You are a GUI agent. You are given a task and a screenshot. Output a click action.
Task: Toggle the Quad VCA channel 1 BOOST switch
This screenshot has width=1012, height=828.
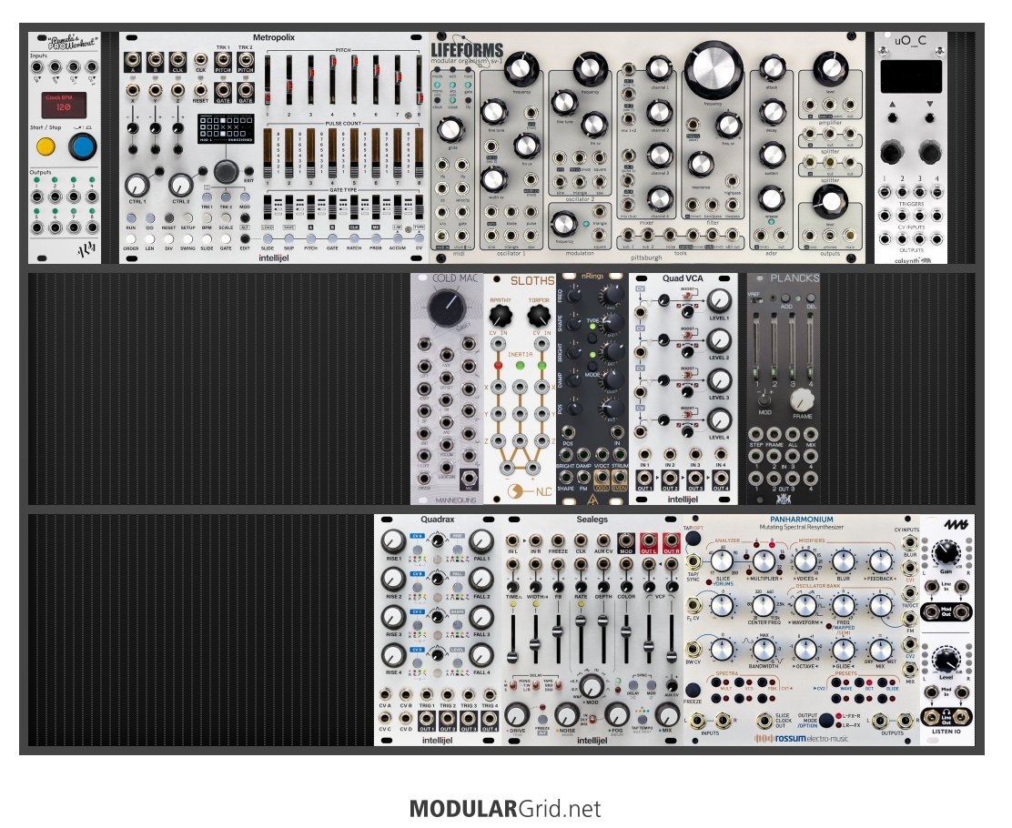pos(689,295)
